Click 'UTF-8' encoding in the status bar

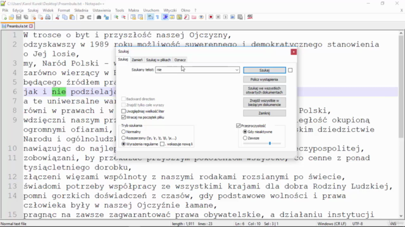click(358, 224)
